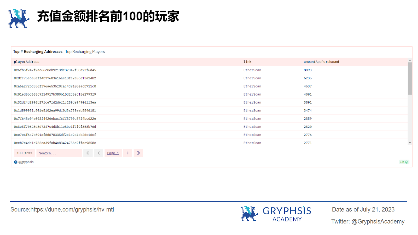Open Page 1 link
The height and width of the screenshot is (235, 418).
tap(113, 153)
